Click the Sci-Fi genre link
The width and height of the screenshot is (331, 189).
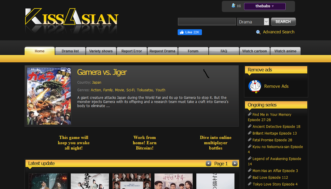click(131, 90)
